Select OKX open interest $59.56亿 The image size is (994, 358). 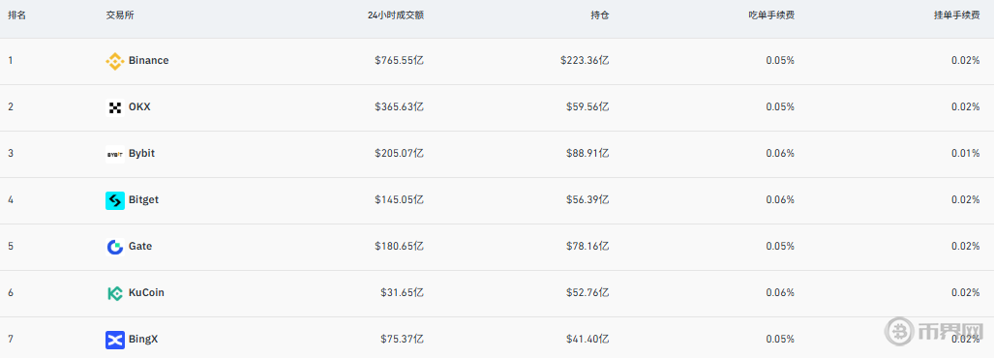coord(587,107)
